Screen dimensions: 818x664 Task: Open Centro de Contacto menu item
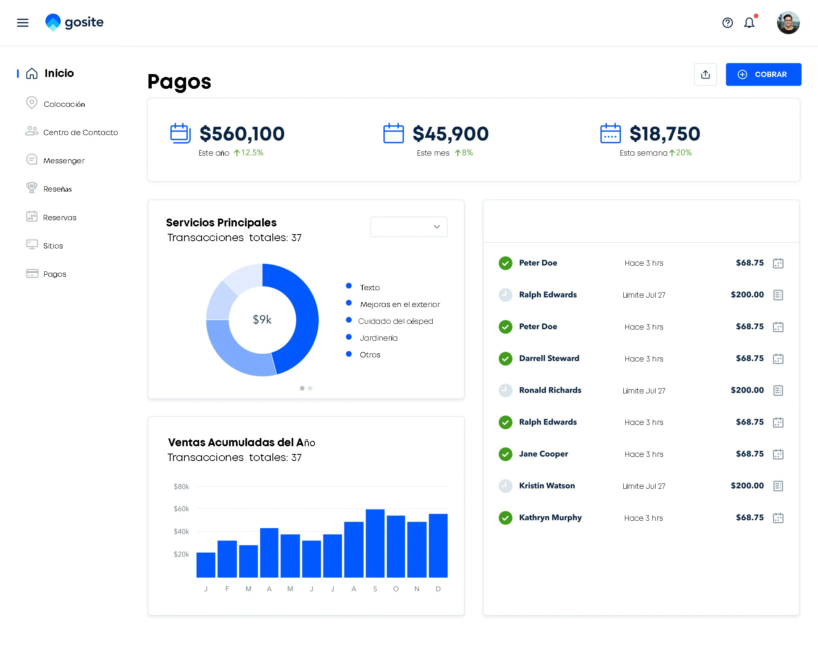[80, 132]
